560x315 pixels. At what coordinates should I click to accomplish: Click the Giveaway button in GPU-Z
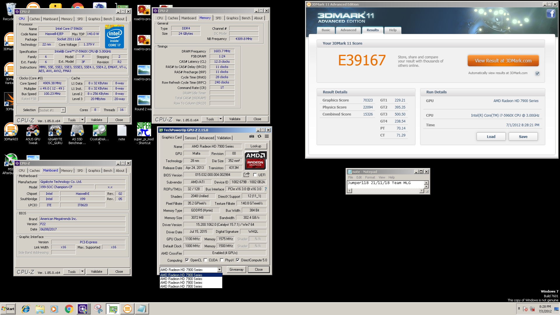(x=236, y=269)
